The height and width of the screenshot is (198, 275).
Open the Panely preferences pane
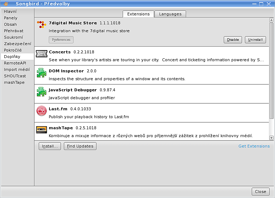[17, 18]
